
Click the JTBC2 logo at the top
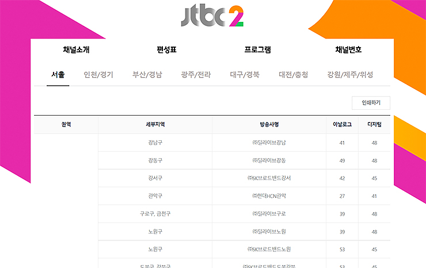212,16
